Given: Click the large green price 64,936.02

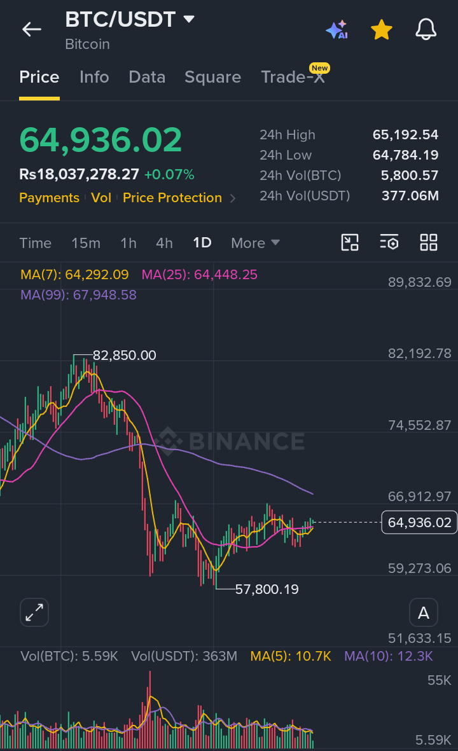Looking at the screenshot, I should point(101,141).
